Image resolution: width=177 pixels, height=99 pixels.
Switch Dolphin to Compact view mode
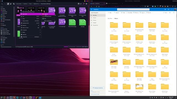pyautogui.click(x=11, y=4)
